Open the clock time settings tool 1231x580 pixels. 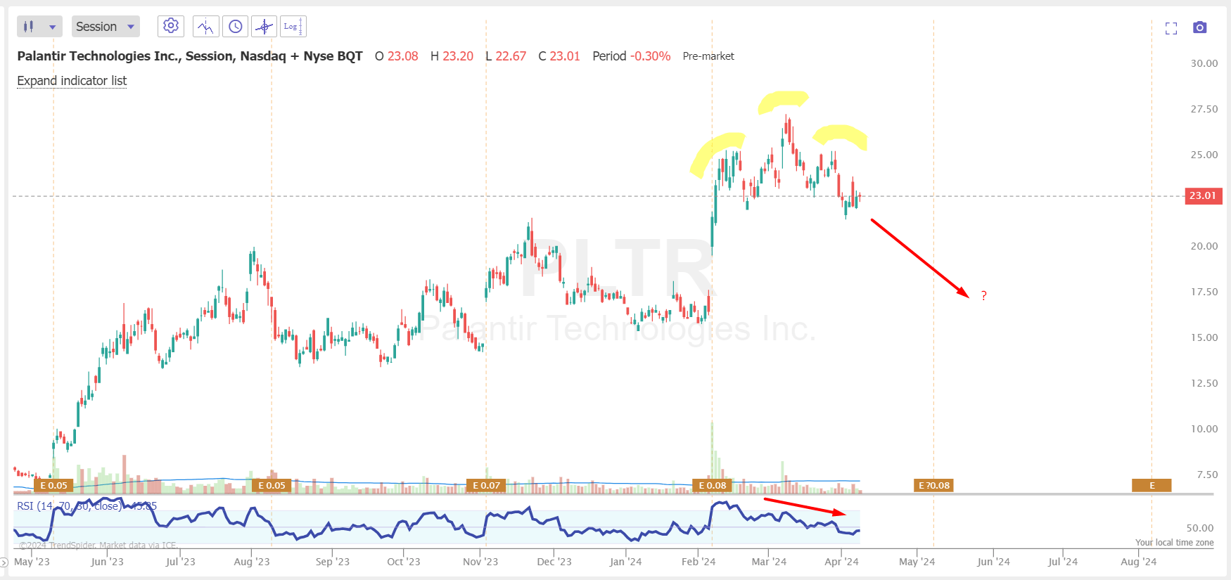(x=236, y=27)
